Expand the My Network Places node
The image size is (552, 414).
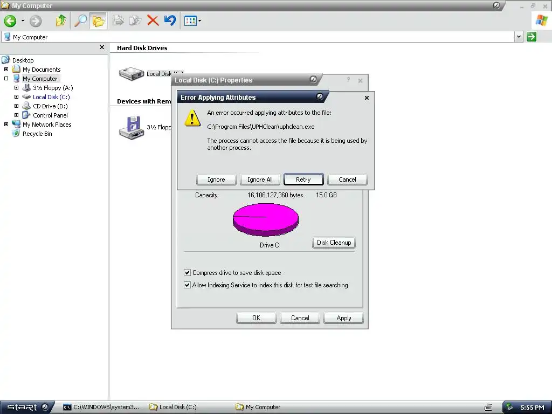(6, 125)
